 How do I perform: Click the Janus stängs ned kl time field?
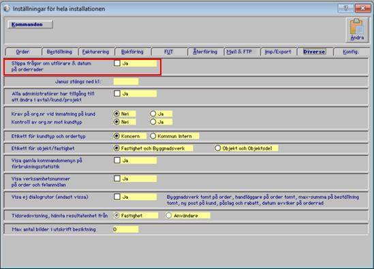[126, 82]
